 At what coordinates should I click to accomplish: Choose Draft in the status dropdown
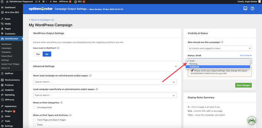218,61
